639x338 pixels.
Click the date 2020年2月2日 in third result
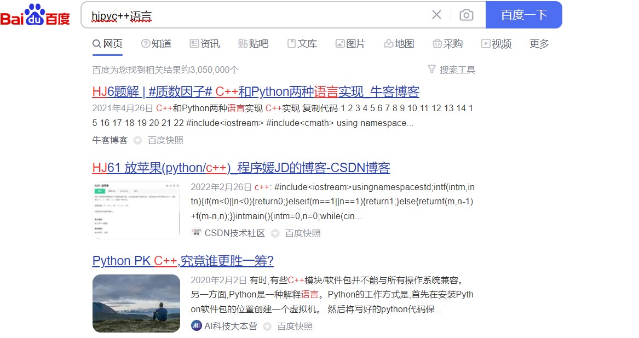tap(219, 280)
